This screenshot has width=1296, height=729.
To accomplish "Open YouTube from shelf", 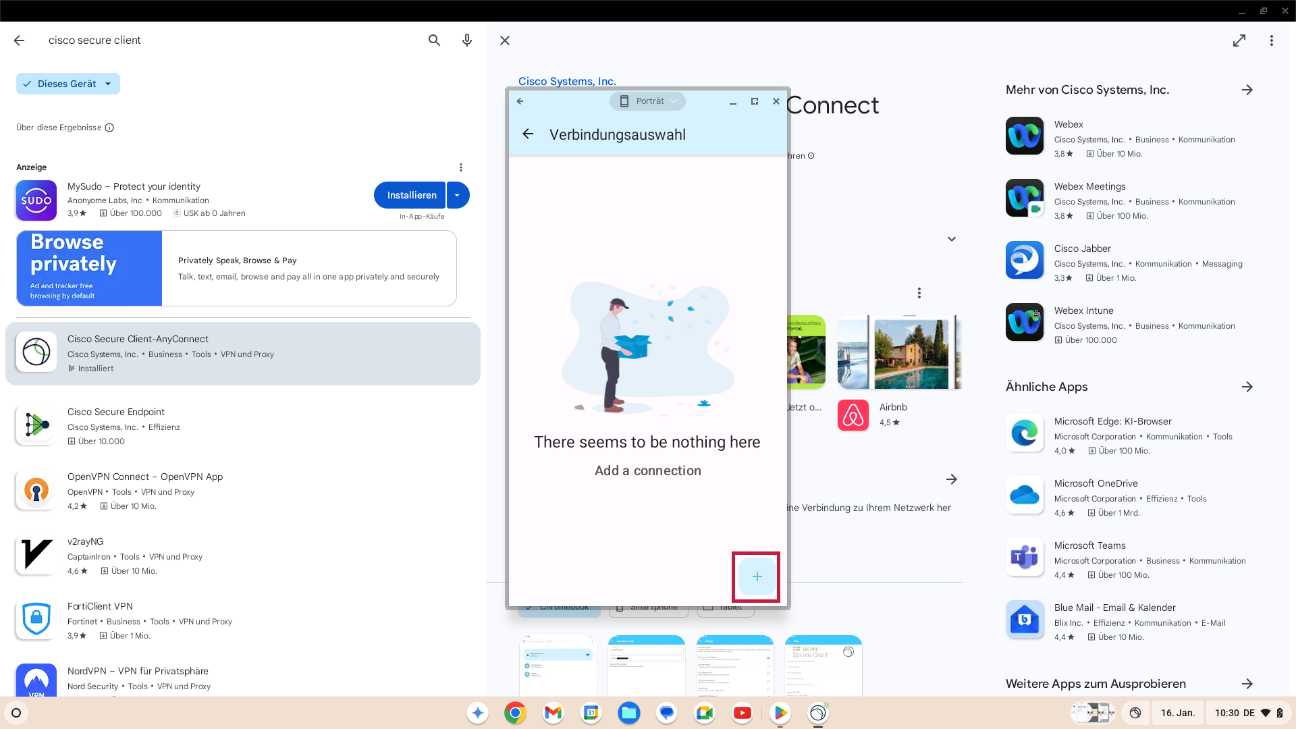I will [742, 713].
